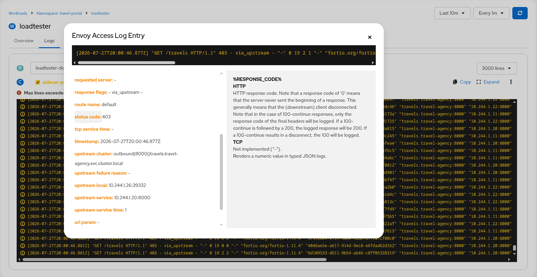Open the 3000 lines dropdown
Viewport: 537px width, 277px height.
coord(497,68)
